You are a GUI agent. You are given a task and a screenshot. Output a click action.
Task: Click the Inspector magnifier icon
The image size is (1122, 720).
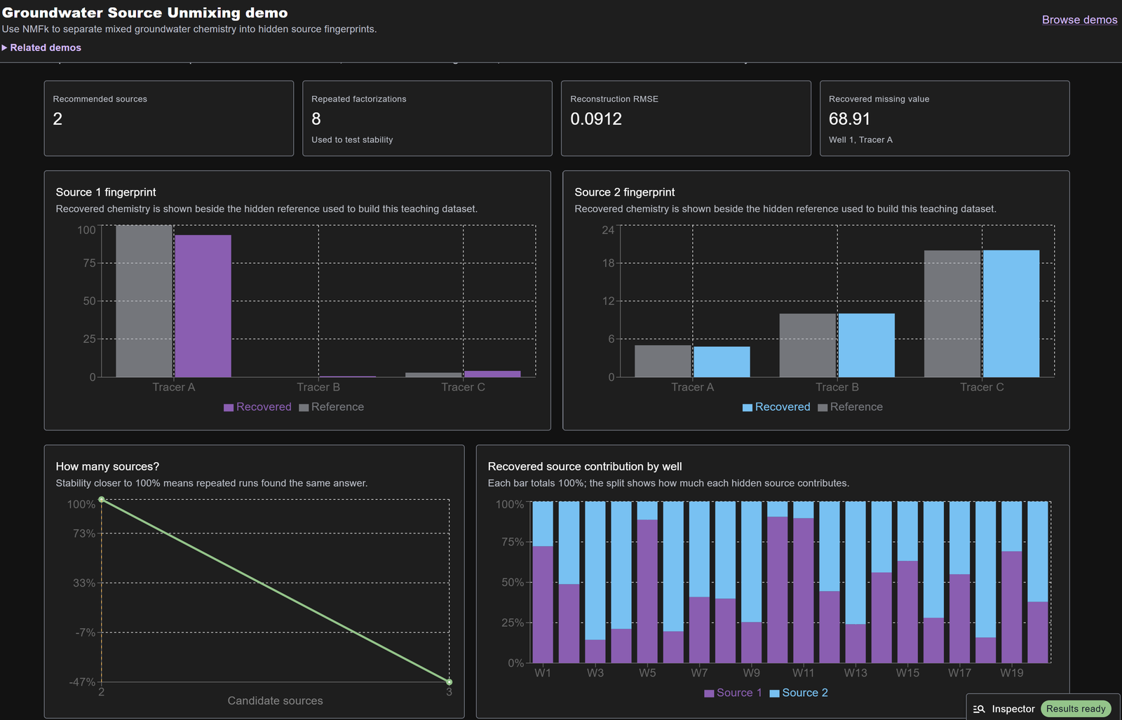coord(979,709)
